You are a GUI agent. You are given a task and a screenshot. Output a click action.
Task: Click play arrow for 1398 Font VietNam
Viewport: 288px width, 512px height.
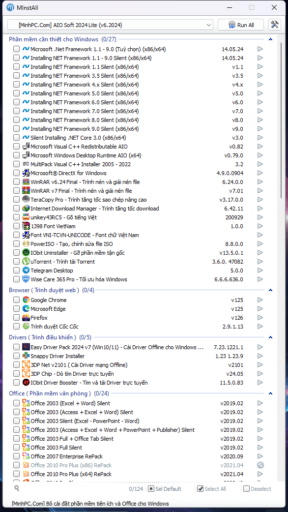(x=260, y=226)
